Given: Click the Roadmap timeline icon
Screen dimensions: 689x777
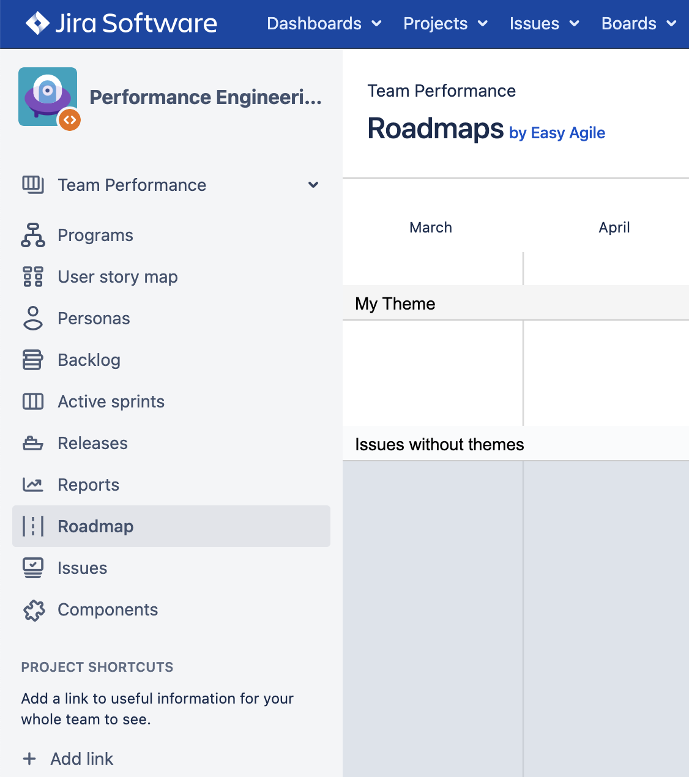Looking at the screenshot, I should point(33,526).
